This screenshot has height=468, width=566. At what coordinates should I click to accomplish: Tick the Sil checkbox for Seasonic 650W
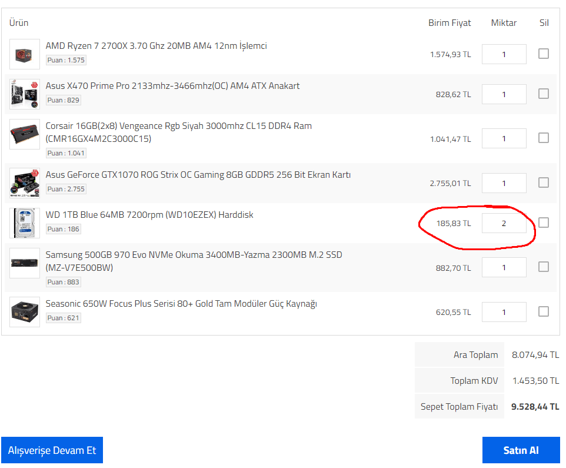point(544,311)
